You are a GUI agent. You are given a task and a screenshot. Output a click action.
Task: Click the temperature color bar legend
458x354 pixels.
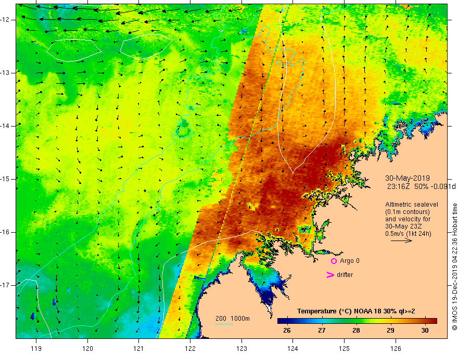click(x=357, y=321)
